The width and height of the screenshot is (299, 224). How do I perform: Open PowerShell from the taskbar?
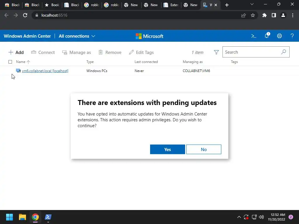48,217
